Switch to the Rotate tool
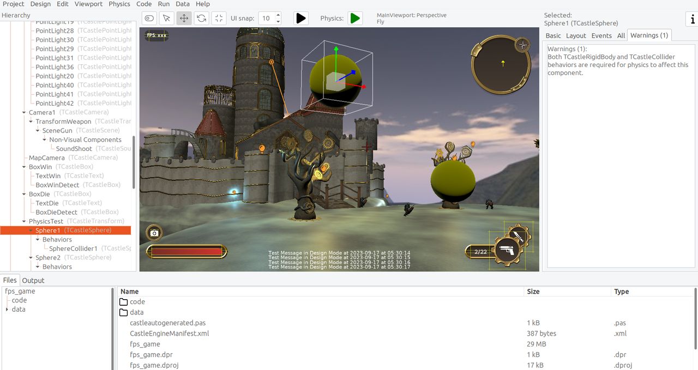This screenshot has width=698, height=370. pyautogui.click(x=201, y=18)
